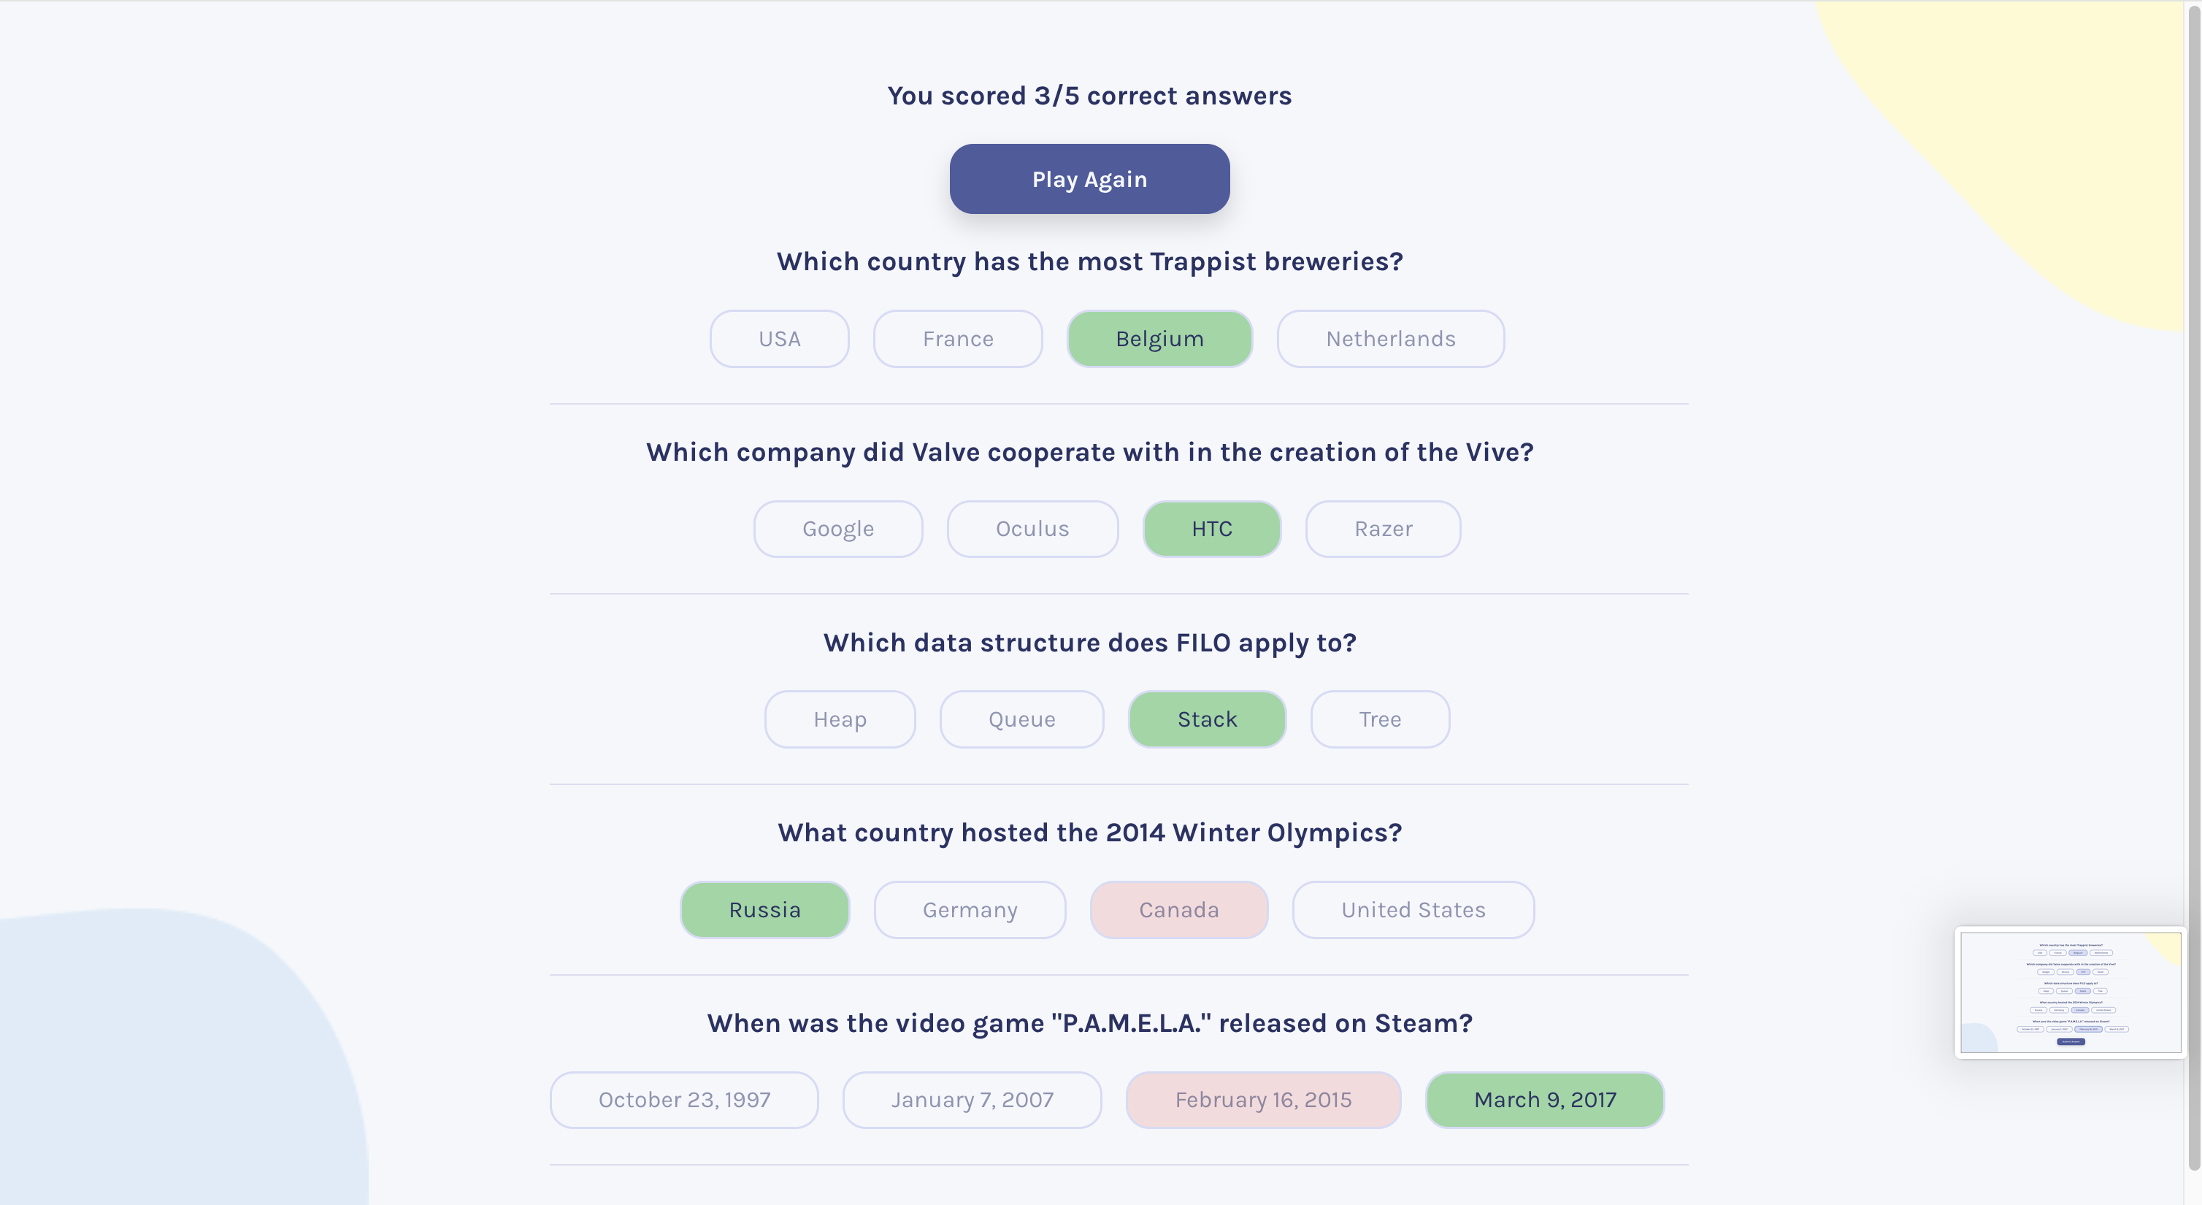2202x1205 pixels.
Task: Pick the Tree answer option
Action: tap(1380, 719)
